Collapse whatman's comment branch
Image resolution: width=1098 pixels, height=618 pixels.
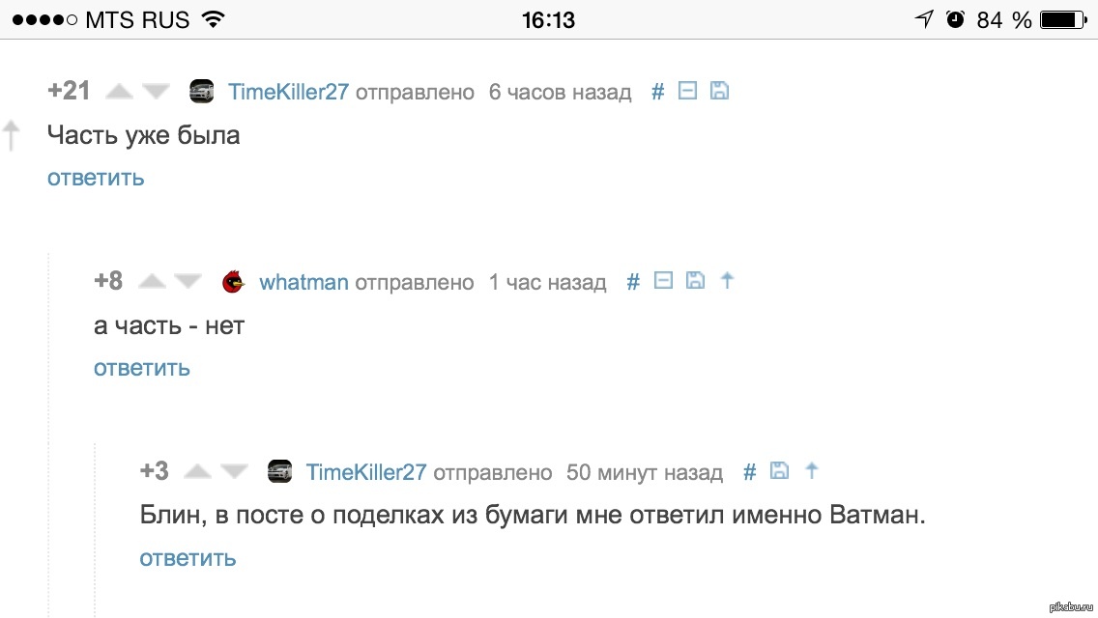663,280
